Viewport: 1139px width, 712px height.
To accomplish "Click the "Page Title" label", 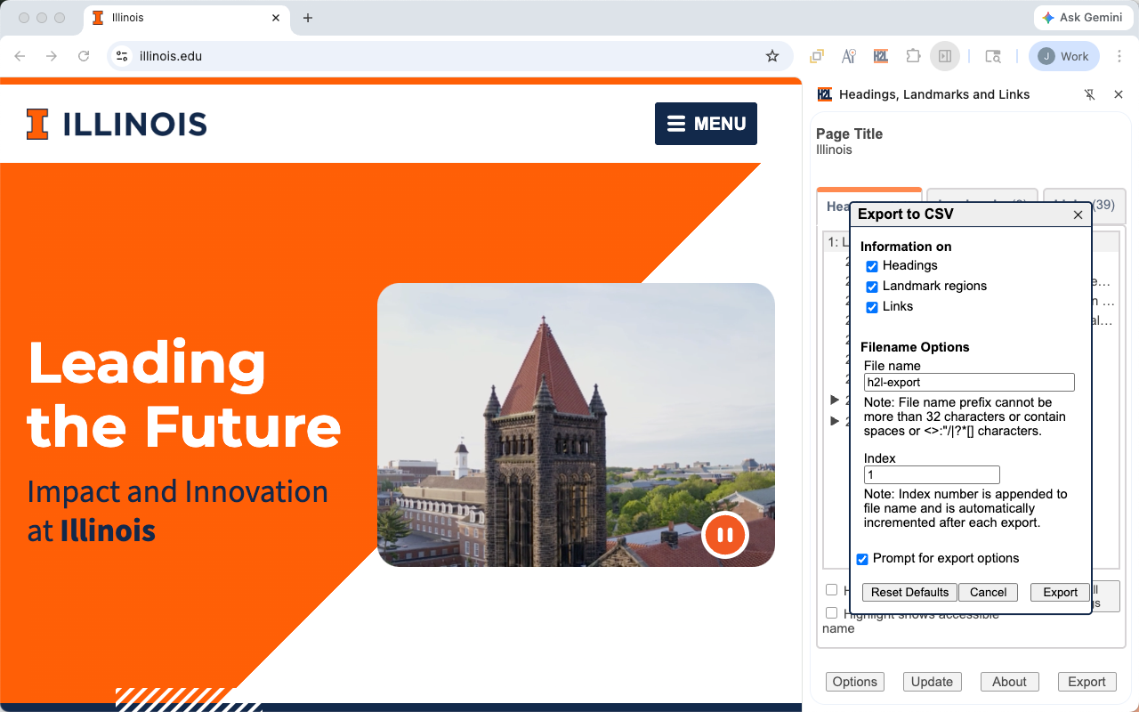I will coord(849,134).
